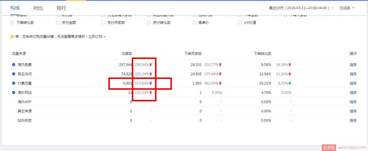Viewport: 368px width, 151px height.
Task: Click the red up arrow beside 462.09%
Action: point(220,83)
